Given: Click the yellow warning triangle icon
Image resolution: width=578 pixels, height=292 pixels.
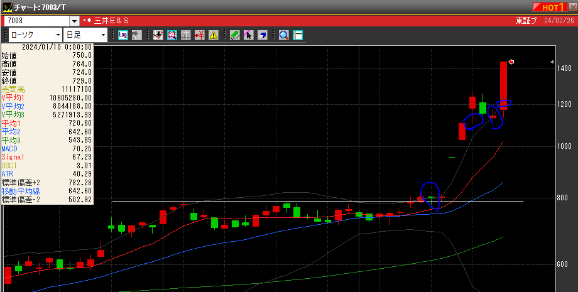Looking at the screenshot, I should [214, 35].
